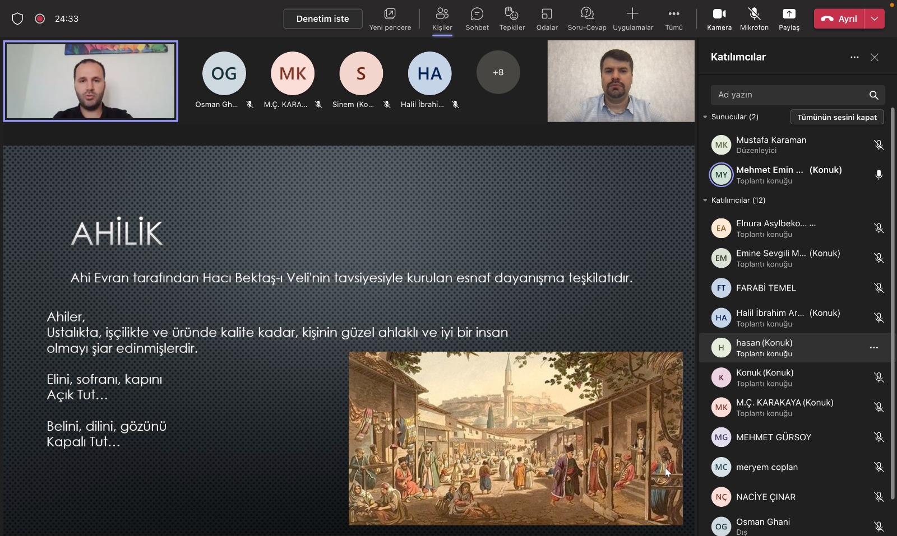Image resolution: width=897 pixels, height=536 pixels.
Task: Open the Sohbet chat panel
Action: [477, 18]
